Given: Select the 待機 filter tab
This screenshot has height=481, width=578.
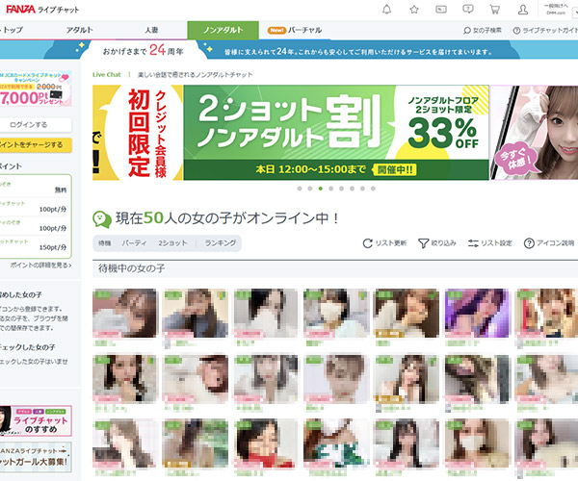Looking at the screenshot, I should click(104, 243).
